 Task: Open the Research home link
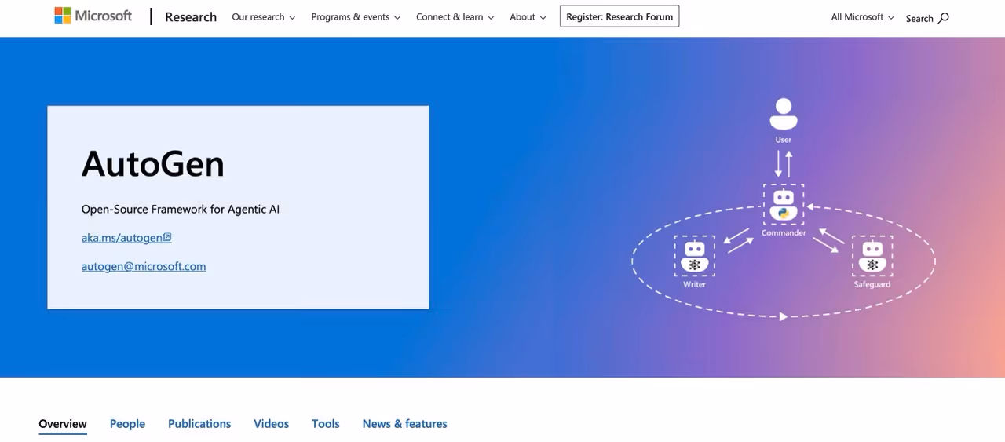pos(191,16)
